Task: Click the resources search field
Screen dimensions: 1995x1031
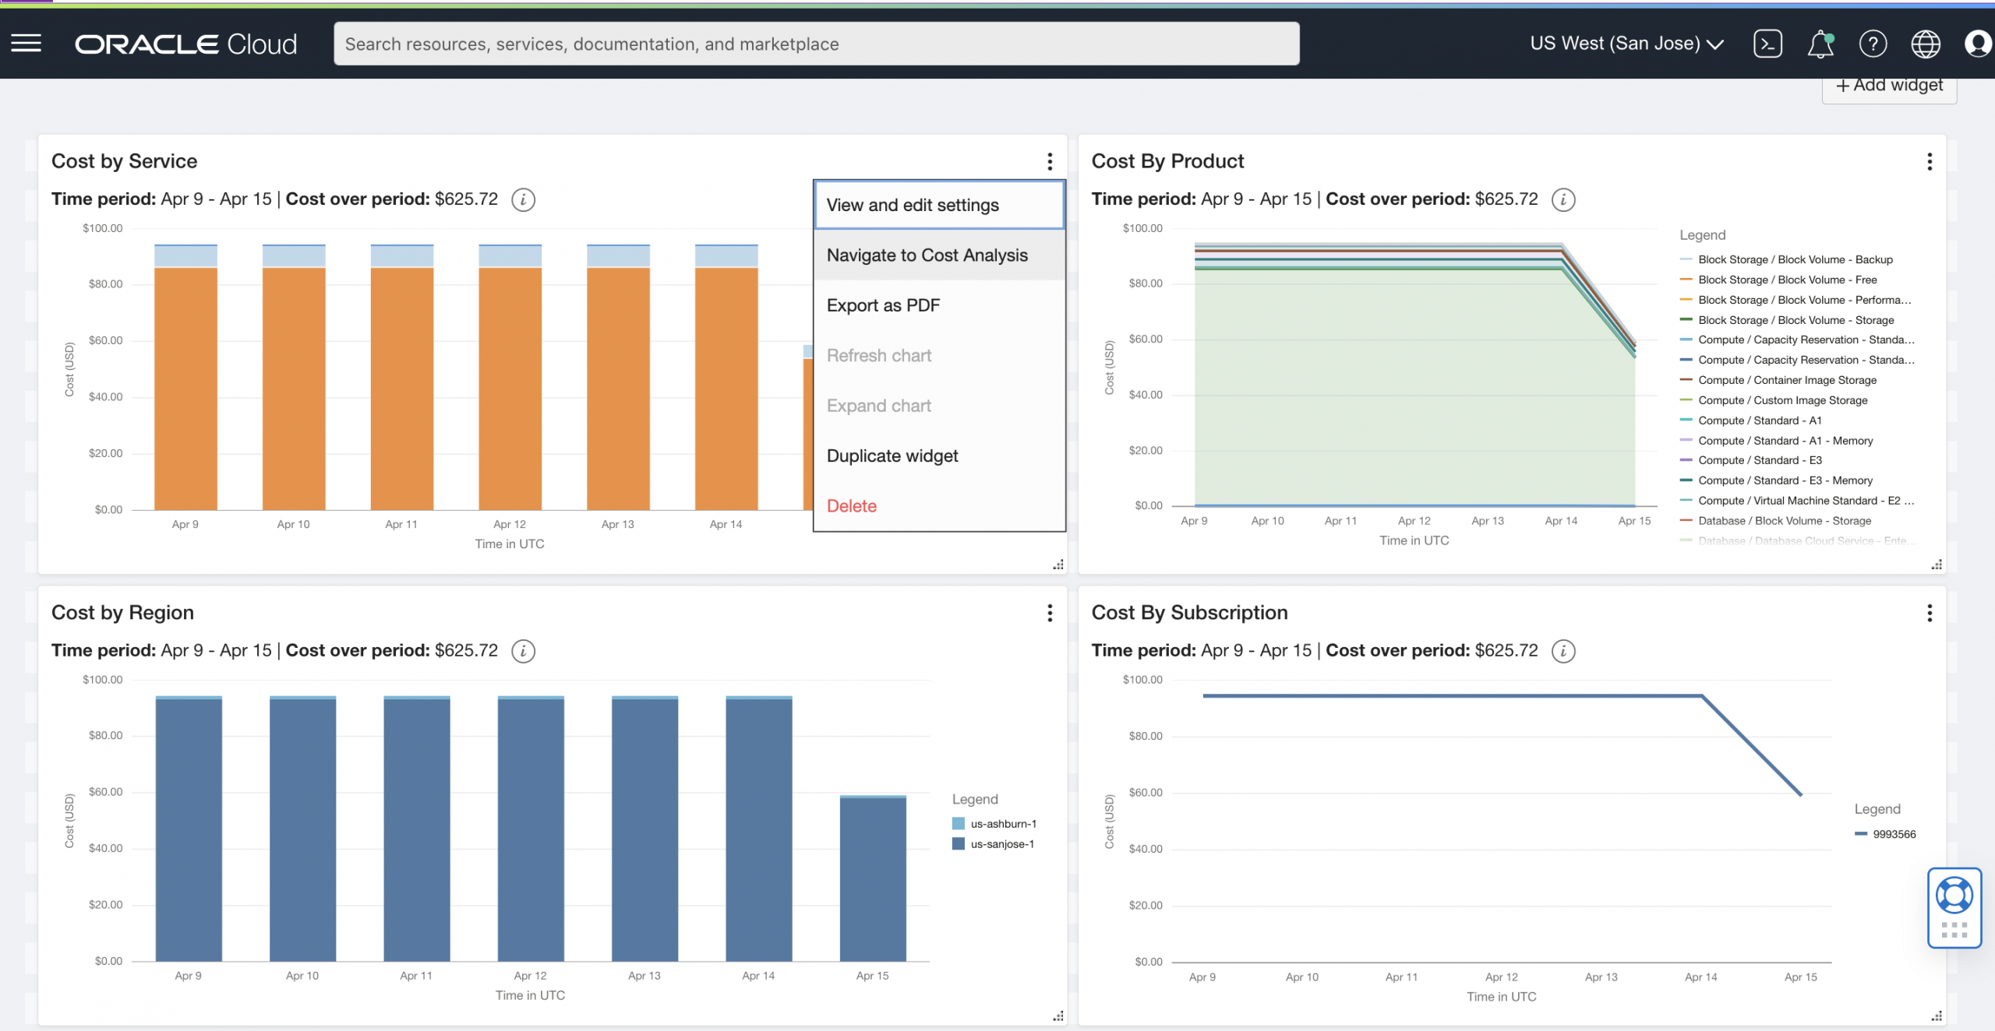Action: pyautogui.click(x=816, y=43)
